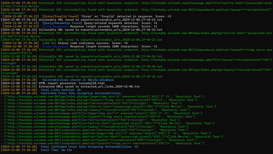This screenshot has height=154, width=273.
Task: Select list row showimage.php?file=?page=
Action: point(102,113)
